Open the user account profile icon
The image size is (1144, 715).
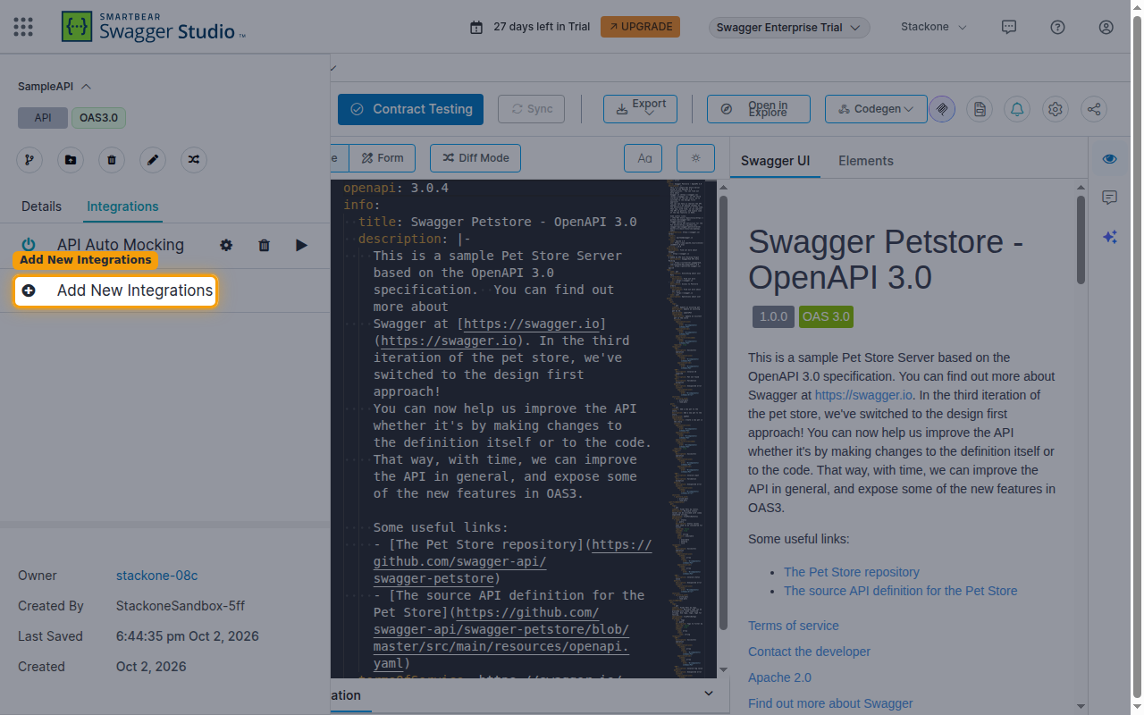(x=1106, y=27)
